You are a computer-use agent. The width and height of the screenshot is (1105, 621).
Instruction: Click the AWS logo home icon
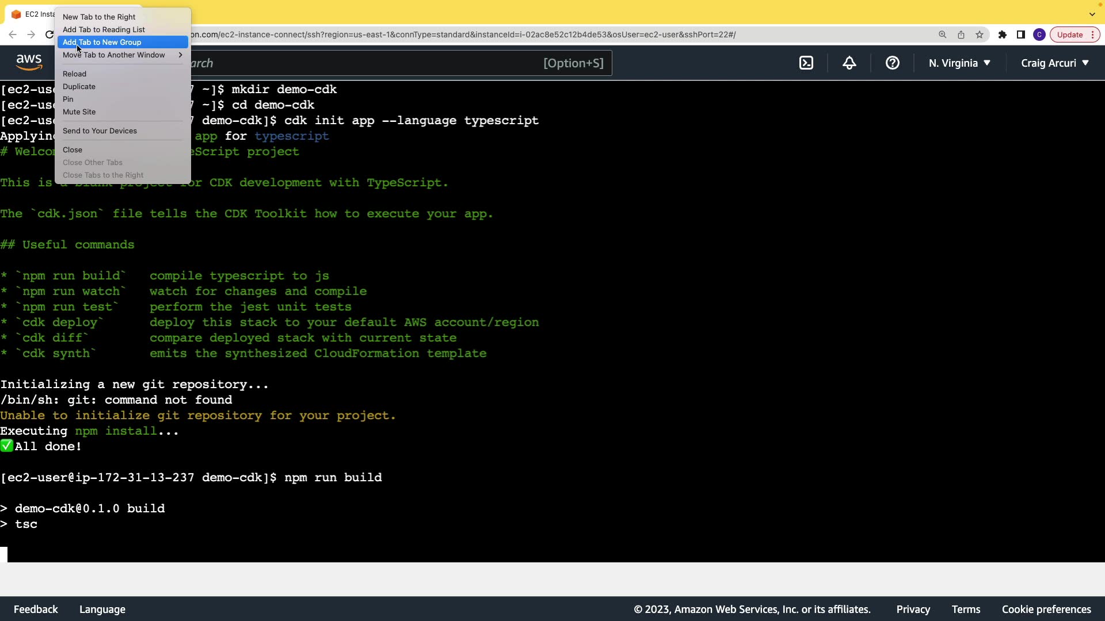tap(29, 62)
